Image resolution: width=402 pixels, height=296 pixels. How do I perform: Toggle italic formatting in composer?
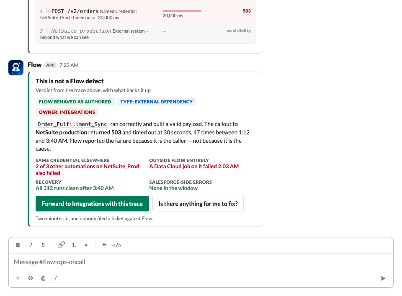31,245
